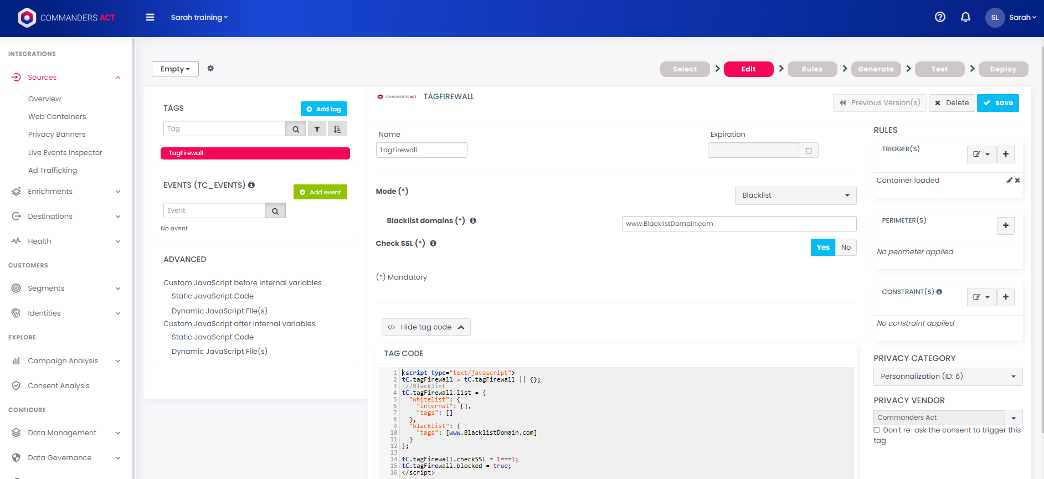Click the tag sort order icon
The height and width of the screenshot is (479, 1044).
coord(337,129)
